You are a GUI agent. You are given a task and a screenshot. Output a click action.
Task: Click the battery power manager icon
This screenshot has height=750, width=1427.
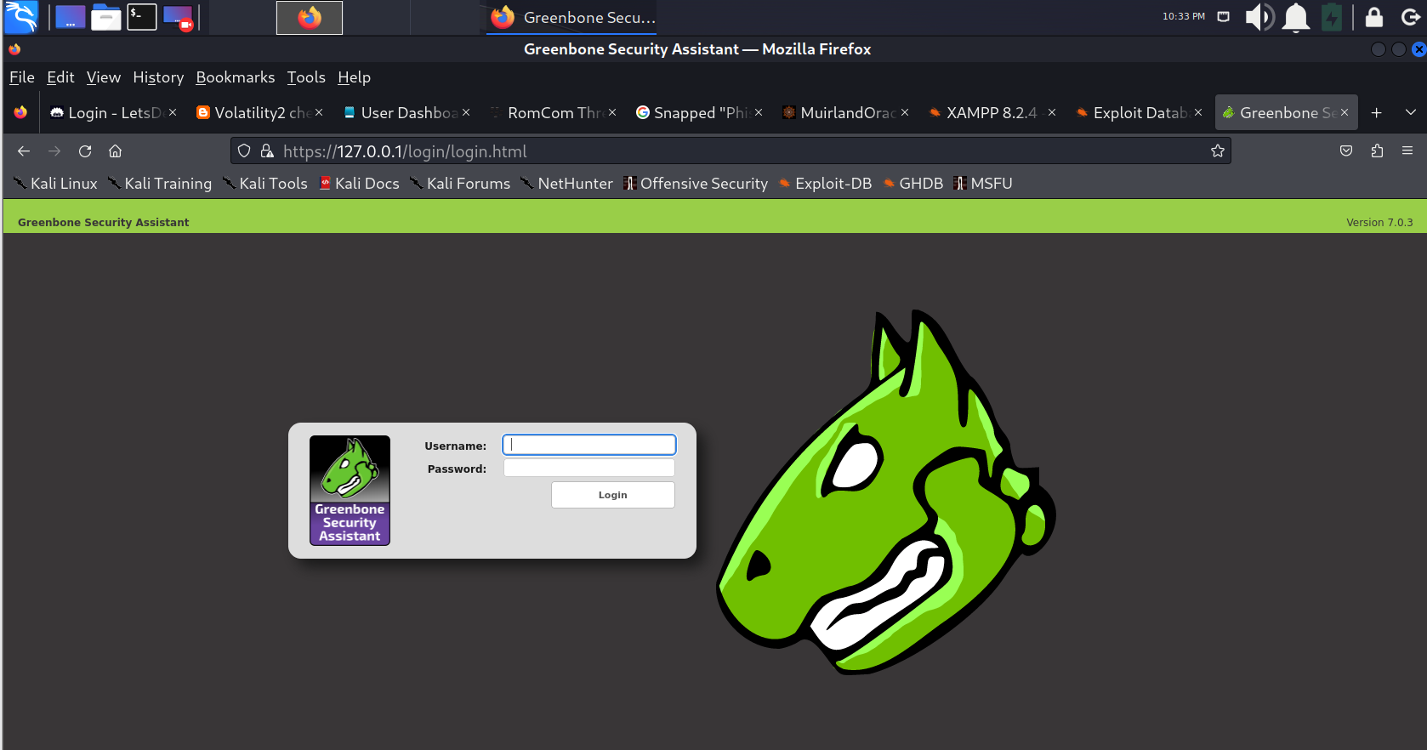pos(1332,17)
